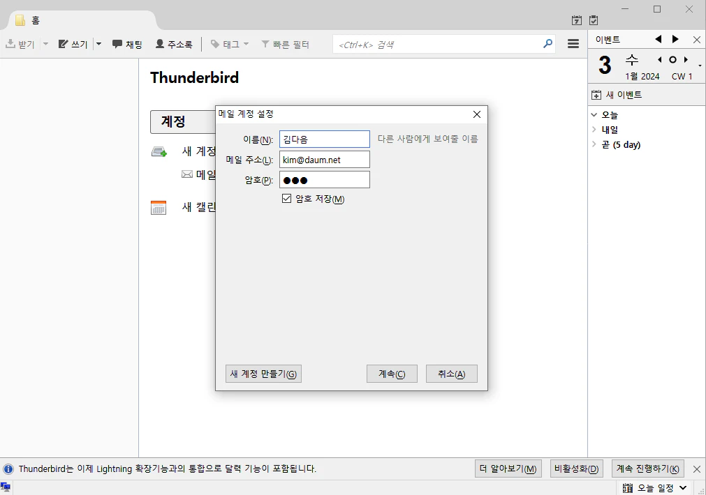Click the 취소 cancel button
706x495 pixels.
pos(452,374)
